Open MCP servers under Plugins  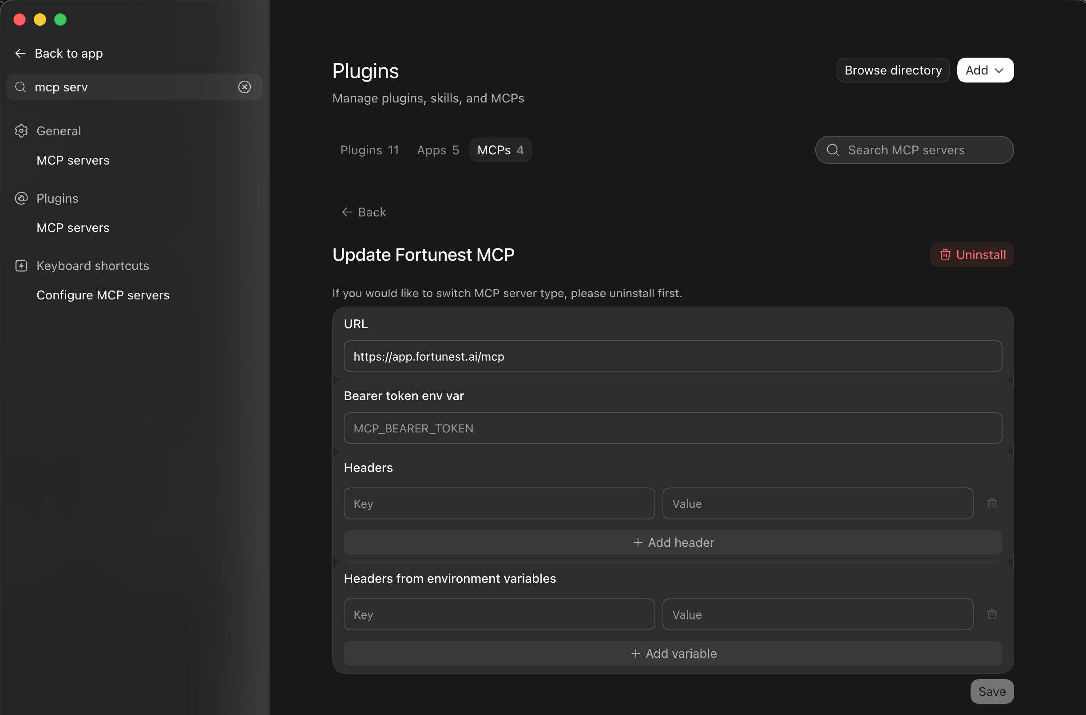coord(73,228)
